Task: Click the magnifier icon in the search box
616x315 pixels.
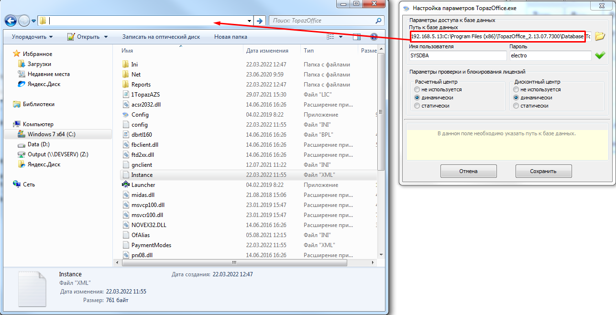Action: pyautogui.click(x=379, y=21)
